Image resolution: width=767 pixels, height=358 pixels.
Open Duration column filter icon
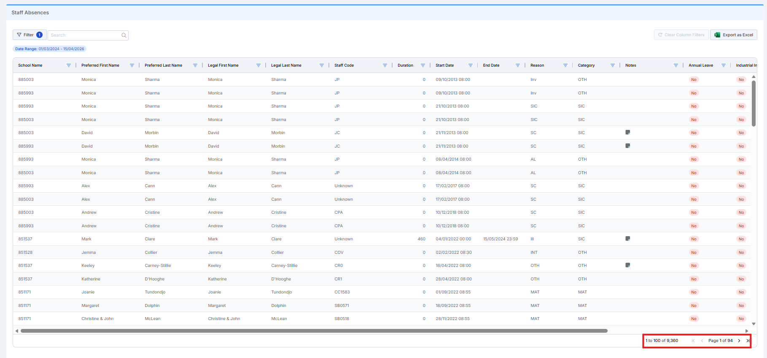click(x=423, y=65)
